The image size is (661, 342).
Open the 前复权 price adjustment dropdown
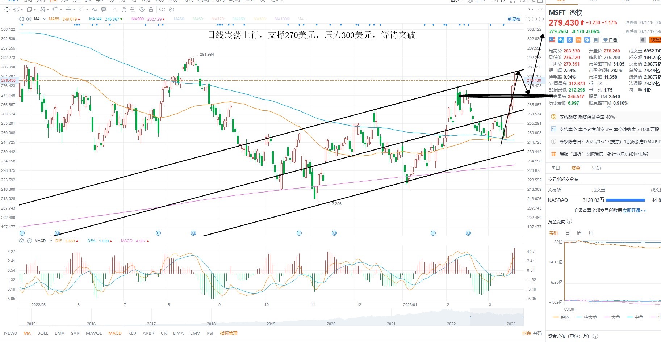coord(514,19)
